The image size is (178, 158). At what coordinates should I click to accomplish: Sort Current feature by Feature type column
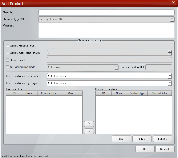tap(137, 93)
